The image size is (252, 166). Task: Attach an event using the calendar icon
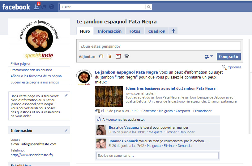point(118,56)
